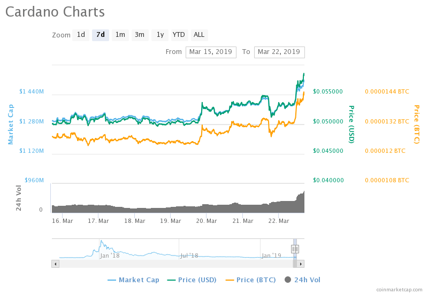428x294 pixels.
Task: Click the To date field
Action: pyautogui.click(x=279, y=52)
